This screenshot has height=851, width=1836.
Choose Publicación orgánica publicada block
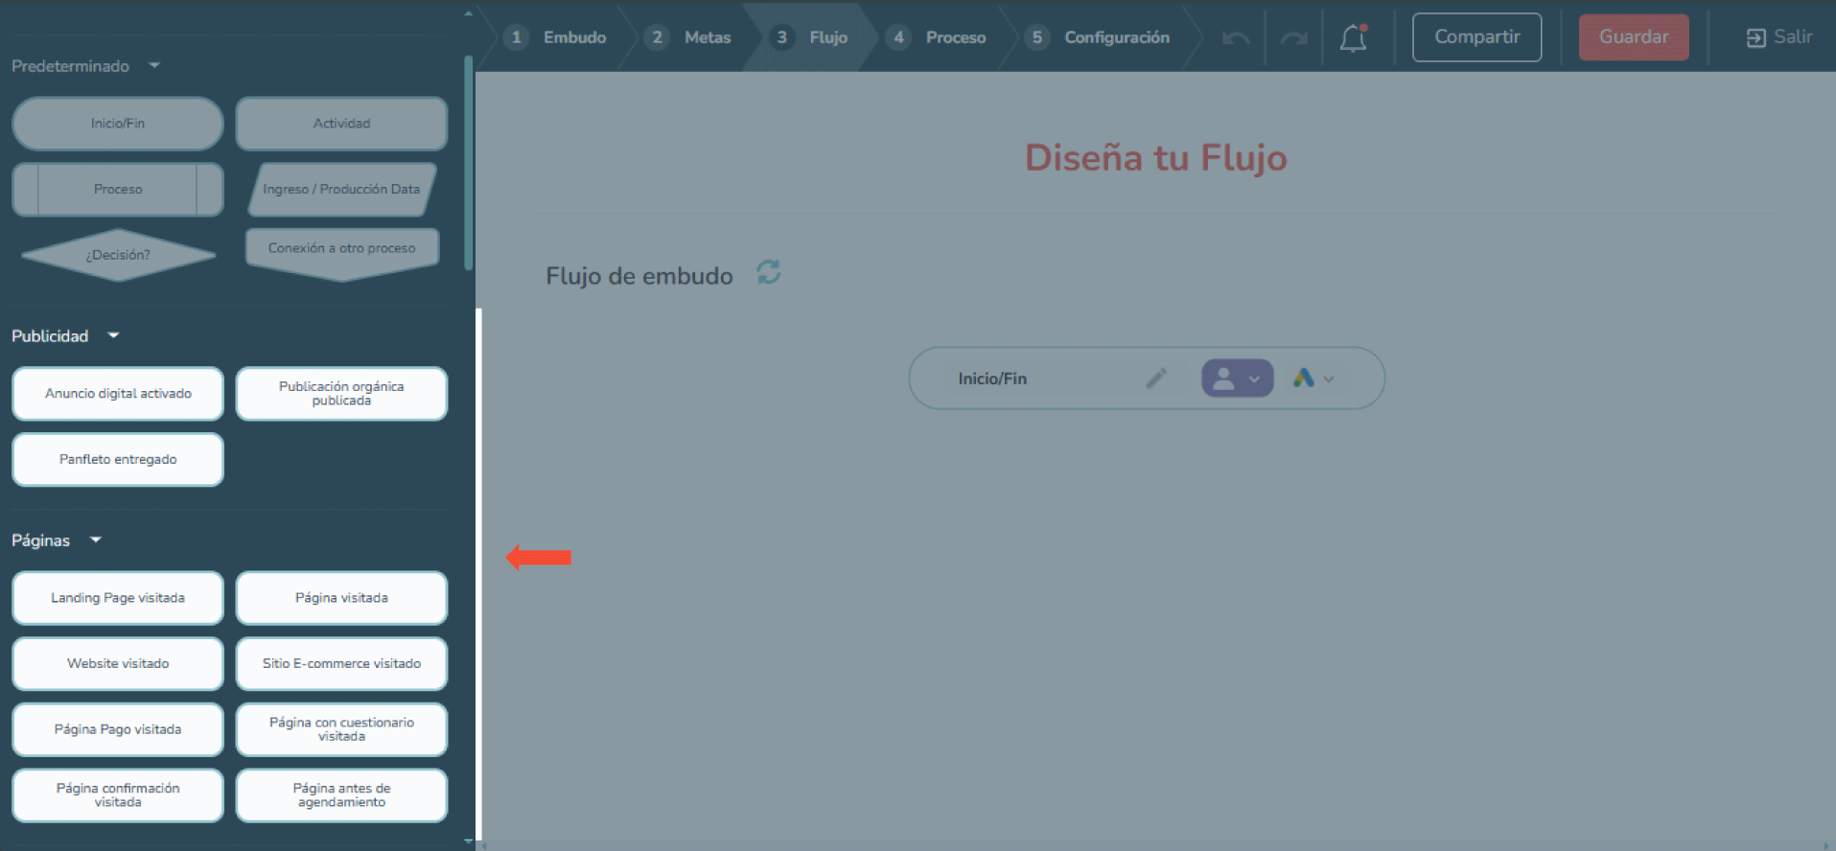click(341, 394)
